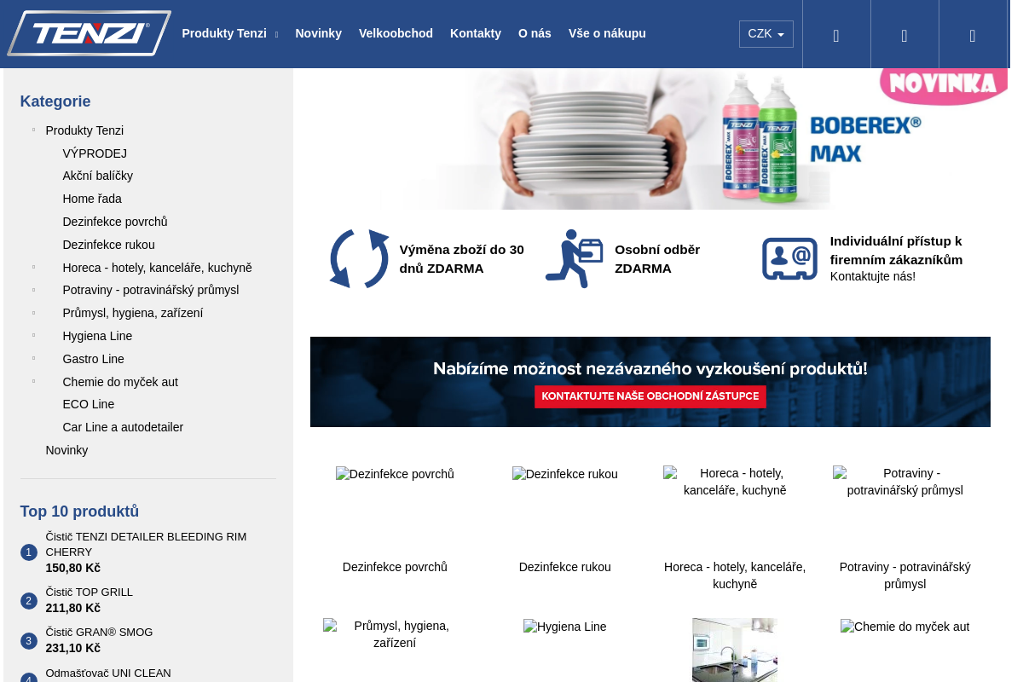The height and width of the screenshot is (682, 1023).
Task: Click the pink NOVINKA badge on banner
Action: click(944, 85)
